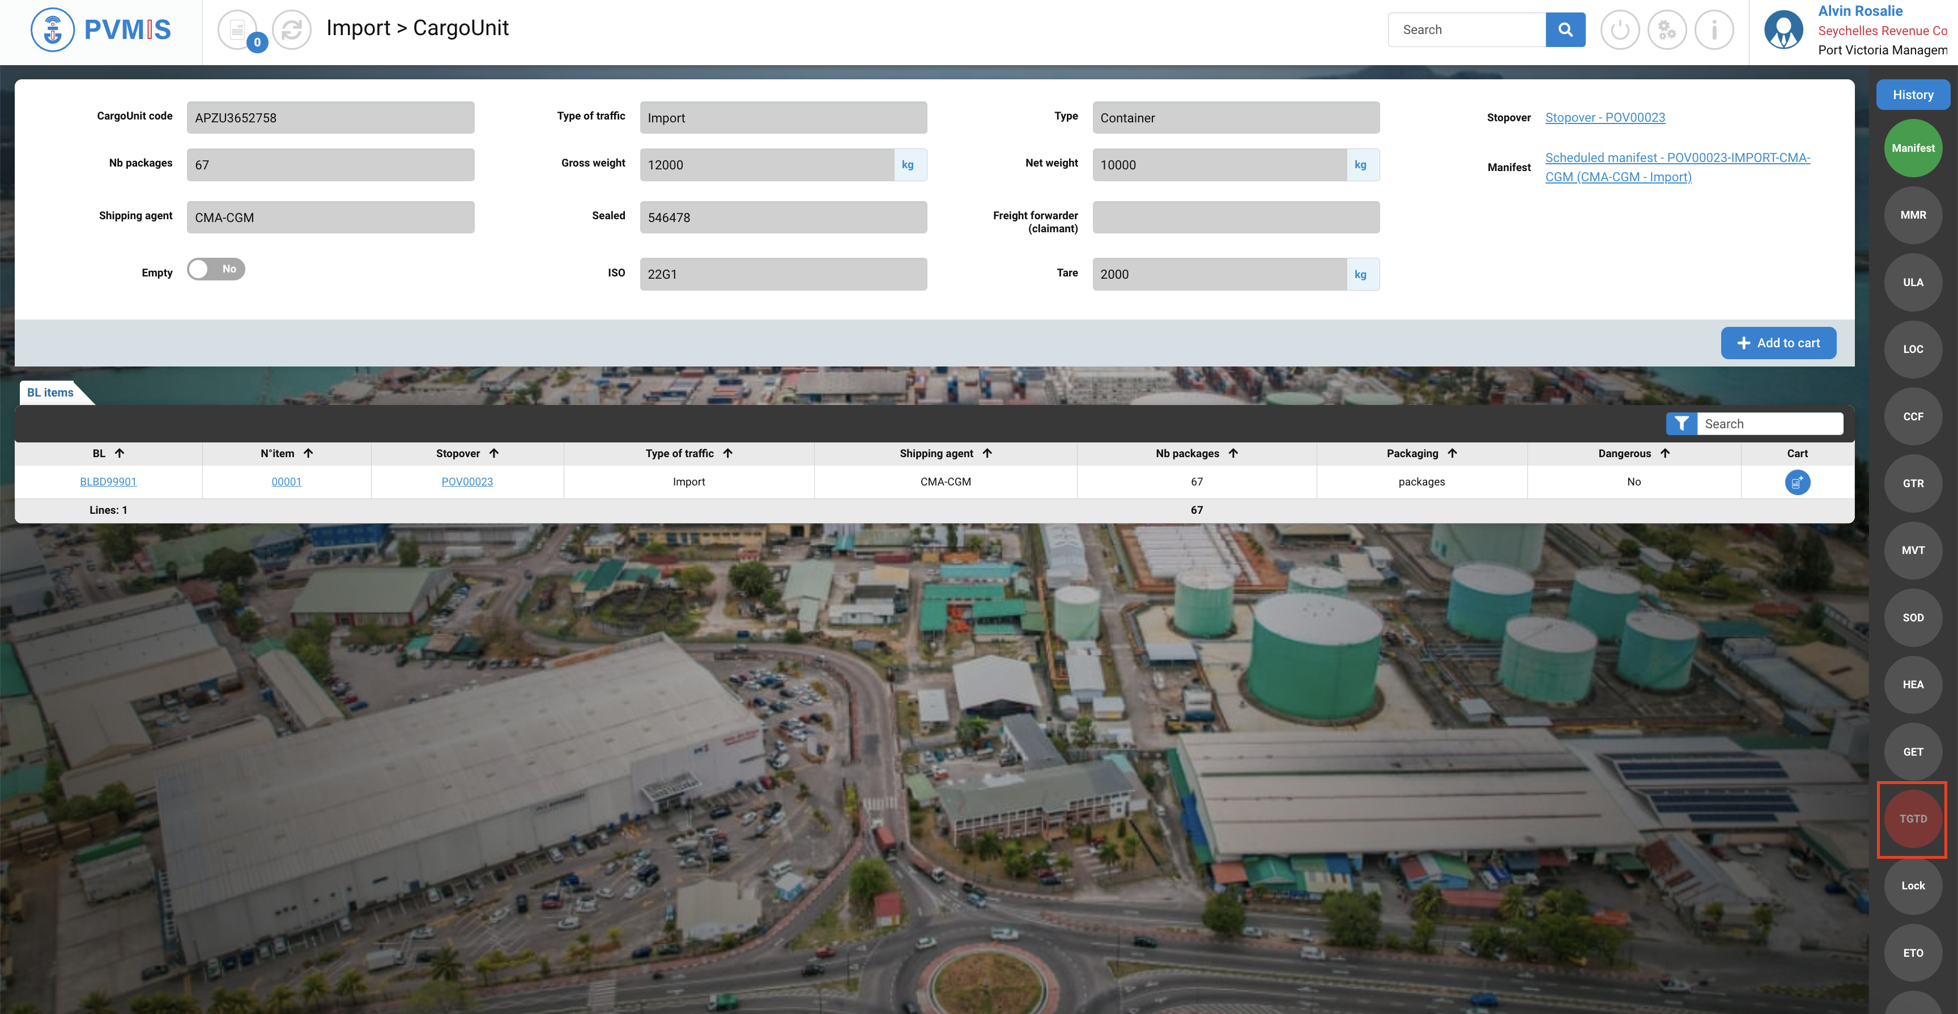The width and height of the screenshot is (1958, 1014).
Task: Sort table by BL column arrow
Action: (x=120, y=453)
